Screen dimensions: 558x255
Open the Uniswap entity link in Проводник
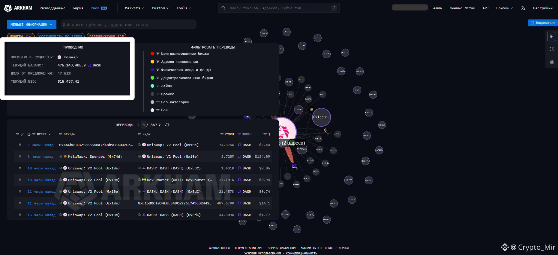(67, 57)
